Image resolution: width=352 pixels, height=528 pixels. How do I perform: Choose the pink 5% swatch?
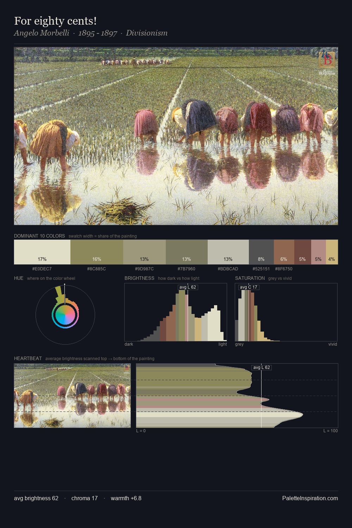(x=319, y=252)
